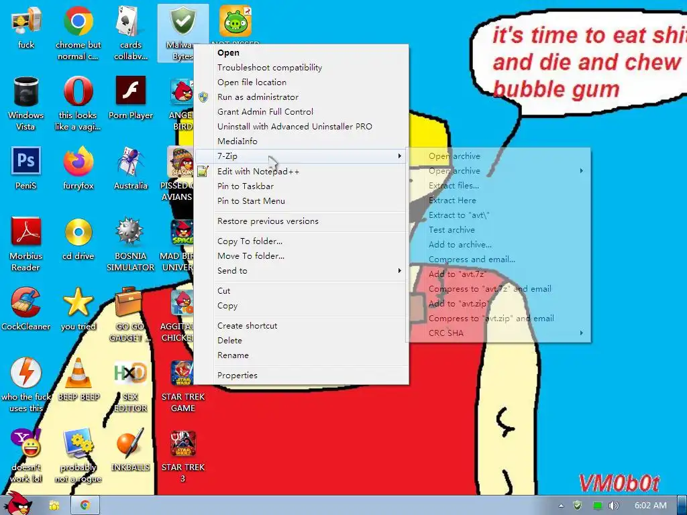Click Open in the context menu
The image size is (687, 515).
coord(301,52)
